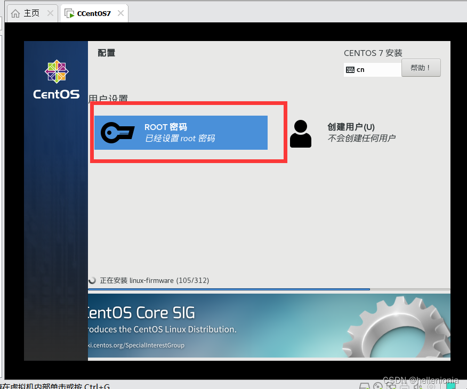Viewport: 467px width, 389px height.
Task: Select the ROOT password key icon
Action: click(117, 132)
